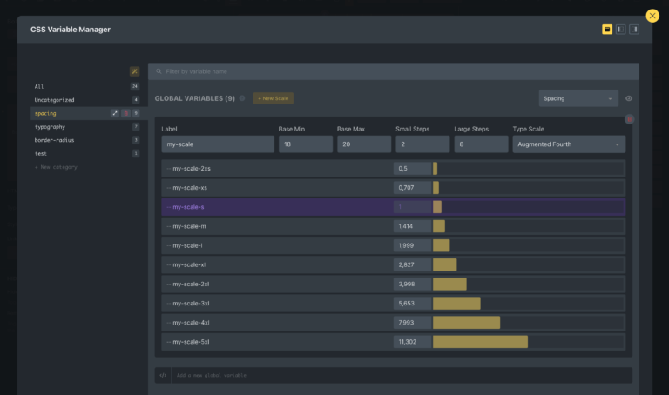Viewport: 669px width, 395px height.
Task: Delete the my-scale scale with red trash
Action: click(629, 119)
